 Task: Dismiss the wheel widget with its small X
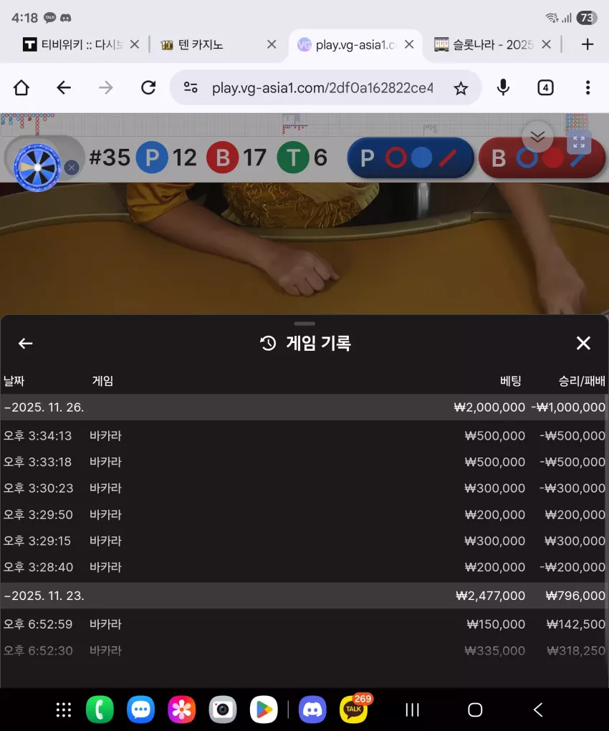pos(72,168)
